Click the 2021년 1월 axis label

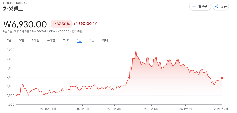pyautogui.click(x=82, y=109)
